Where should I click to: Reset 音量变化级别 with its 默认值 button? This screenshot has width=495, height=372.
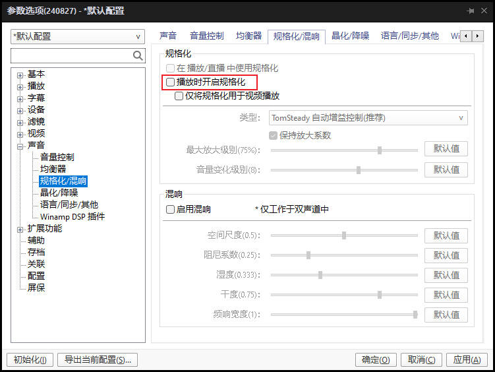(x=446, y=170)
